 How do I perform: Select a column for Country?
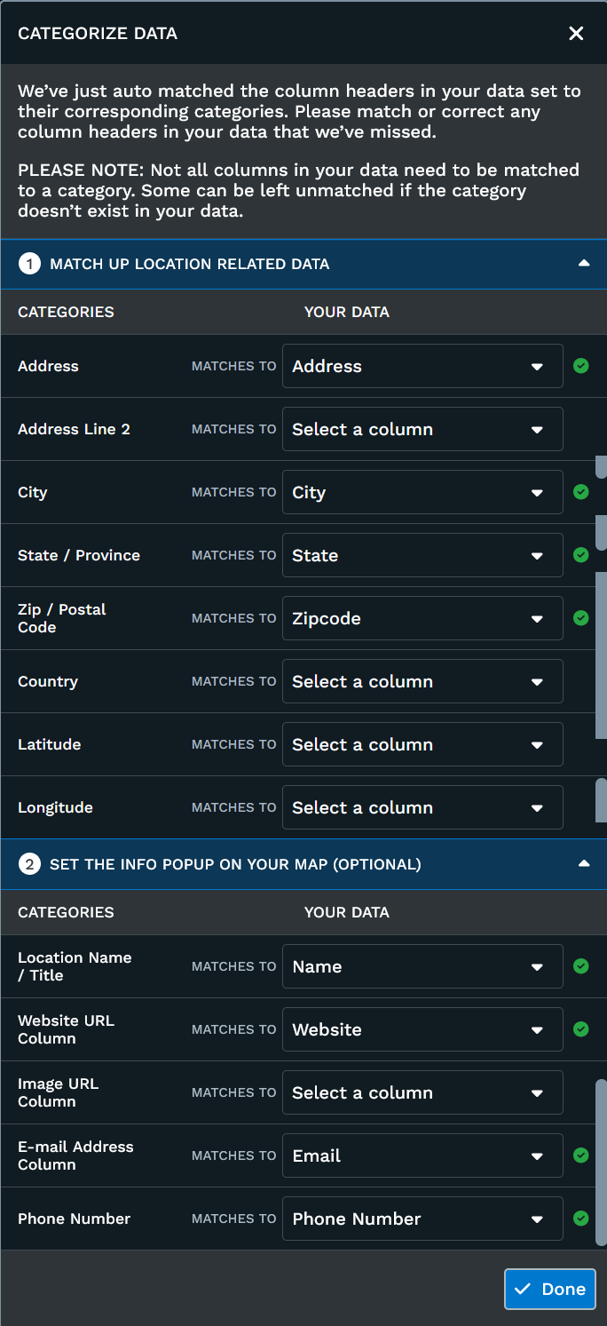pyautogui.click(x=422, y=681)
